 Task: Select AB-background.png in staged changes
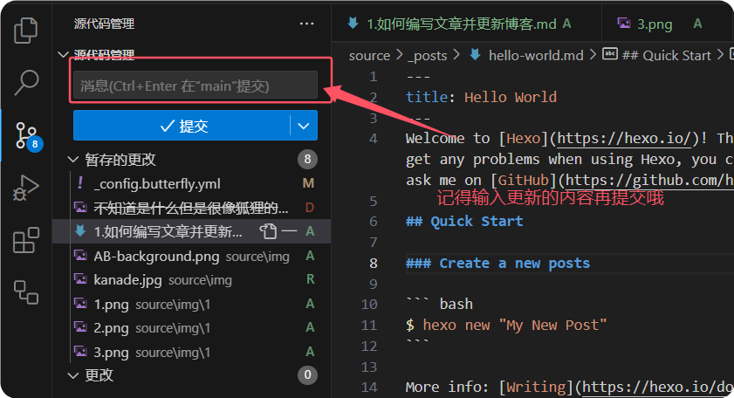192,256
